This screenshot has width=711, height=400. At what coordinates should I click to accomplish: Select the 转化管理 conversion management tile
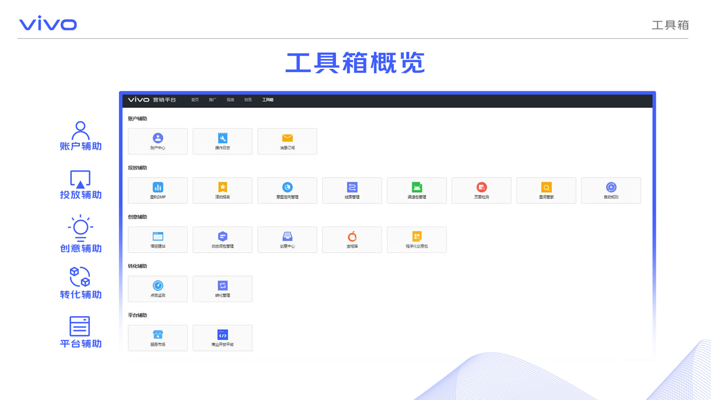tap(223, 288)
